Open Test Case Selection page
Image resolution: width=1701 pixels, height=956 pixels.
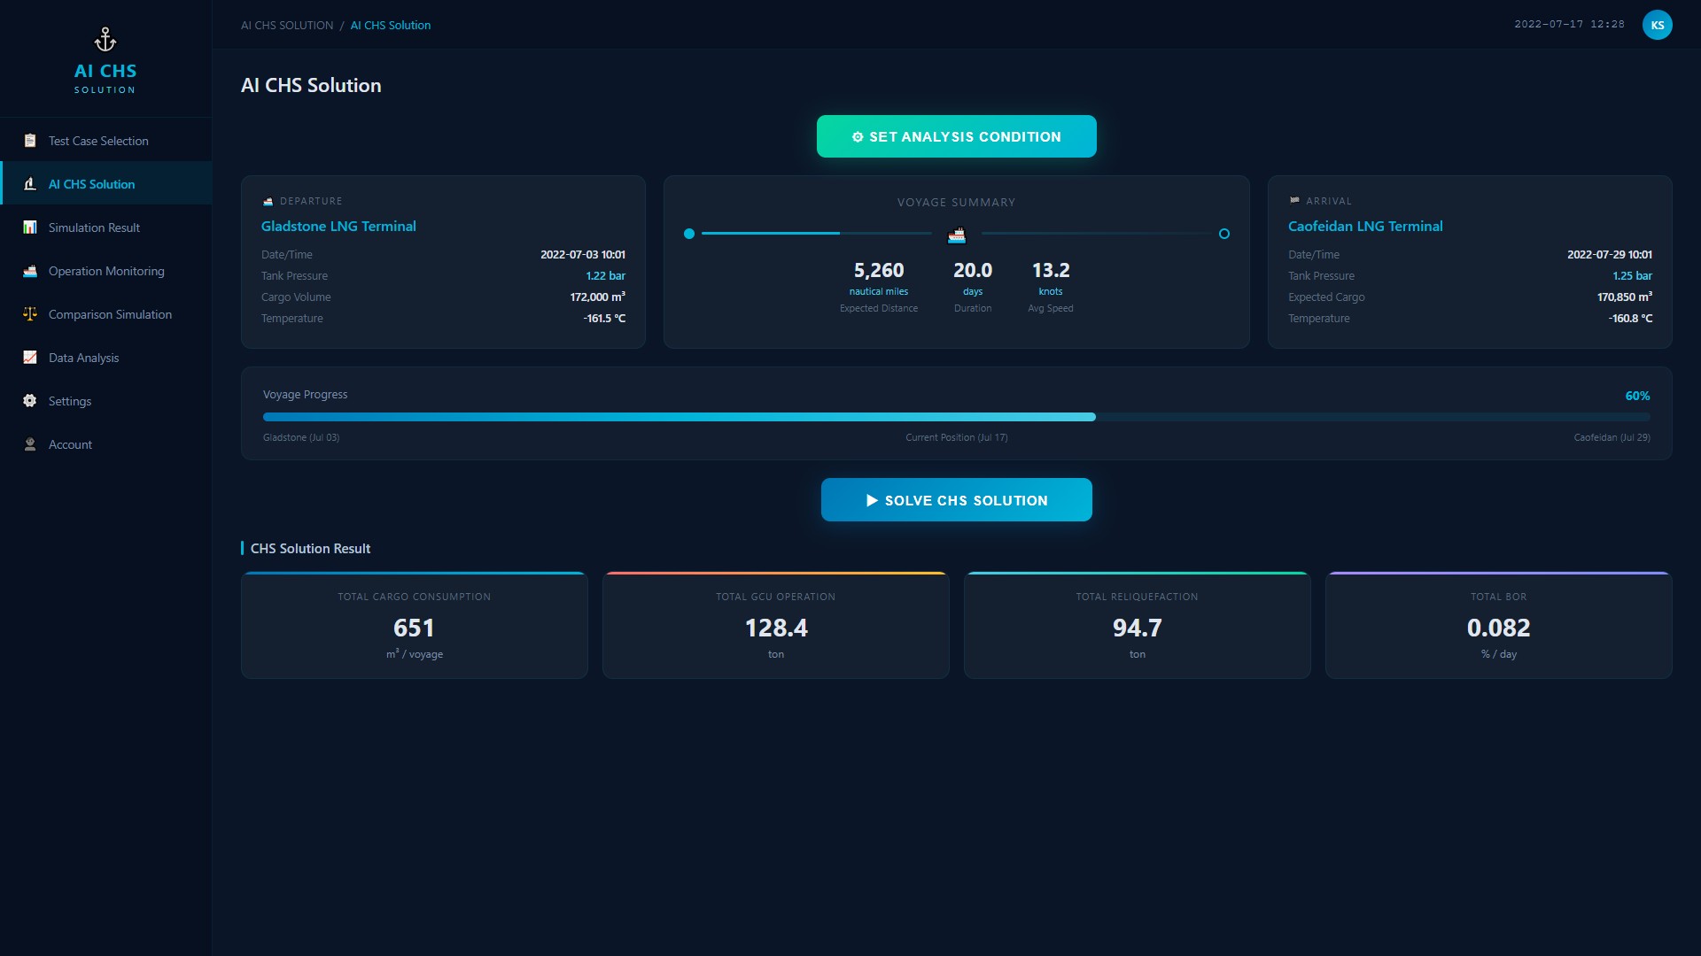[106, 141]
